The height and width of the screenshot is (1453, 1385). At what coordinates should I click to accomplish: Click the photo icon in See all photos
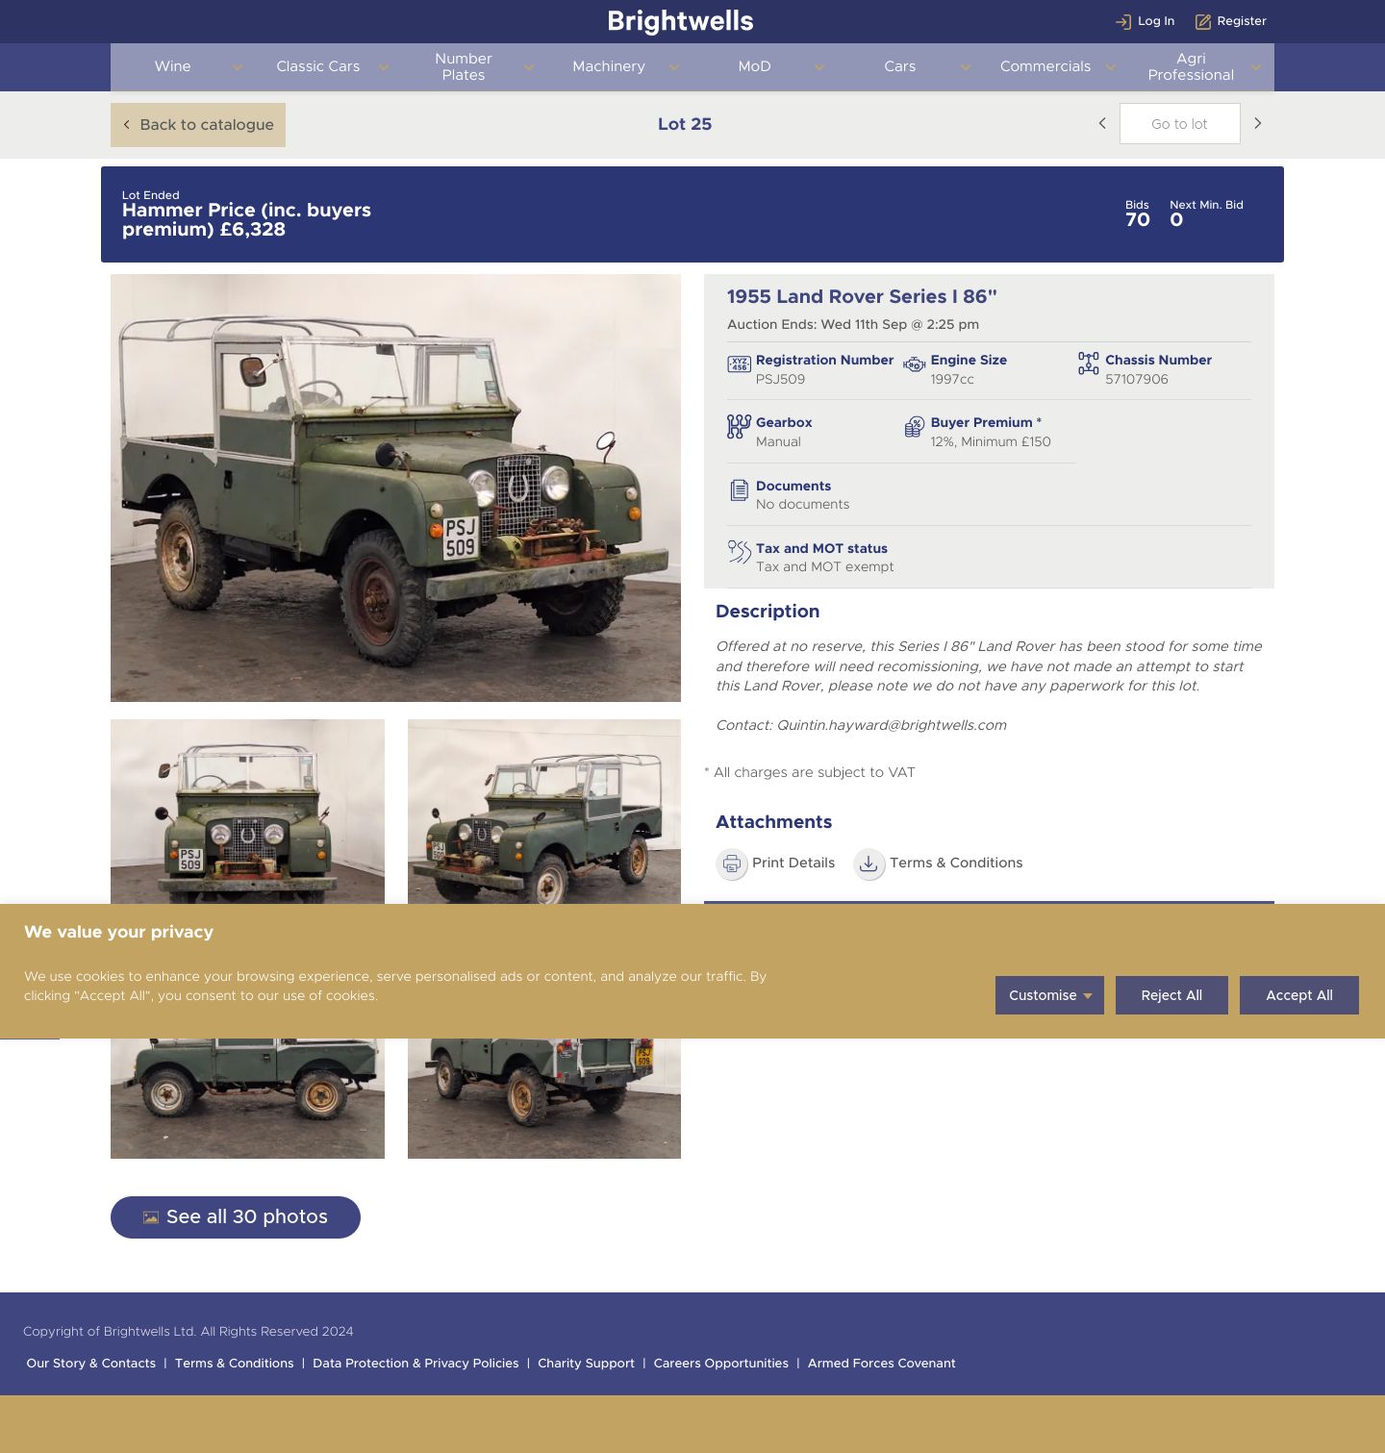(x=151, y=1217)
